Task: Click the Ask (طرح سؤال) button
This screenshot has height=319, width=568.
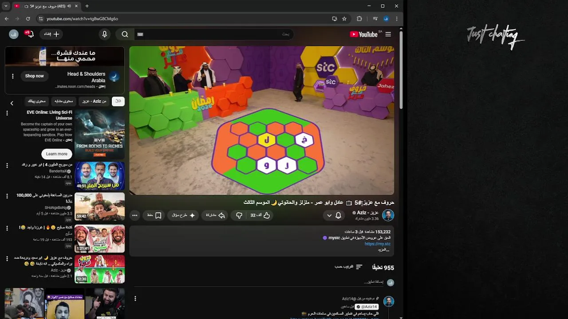Action: point(183,215)
